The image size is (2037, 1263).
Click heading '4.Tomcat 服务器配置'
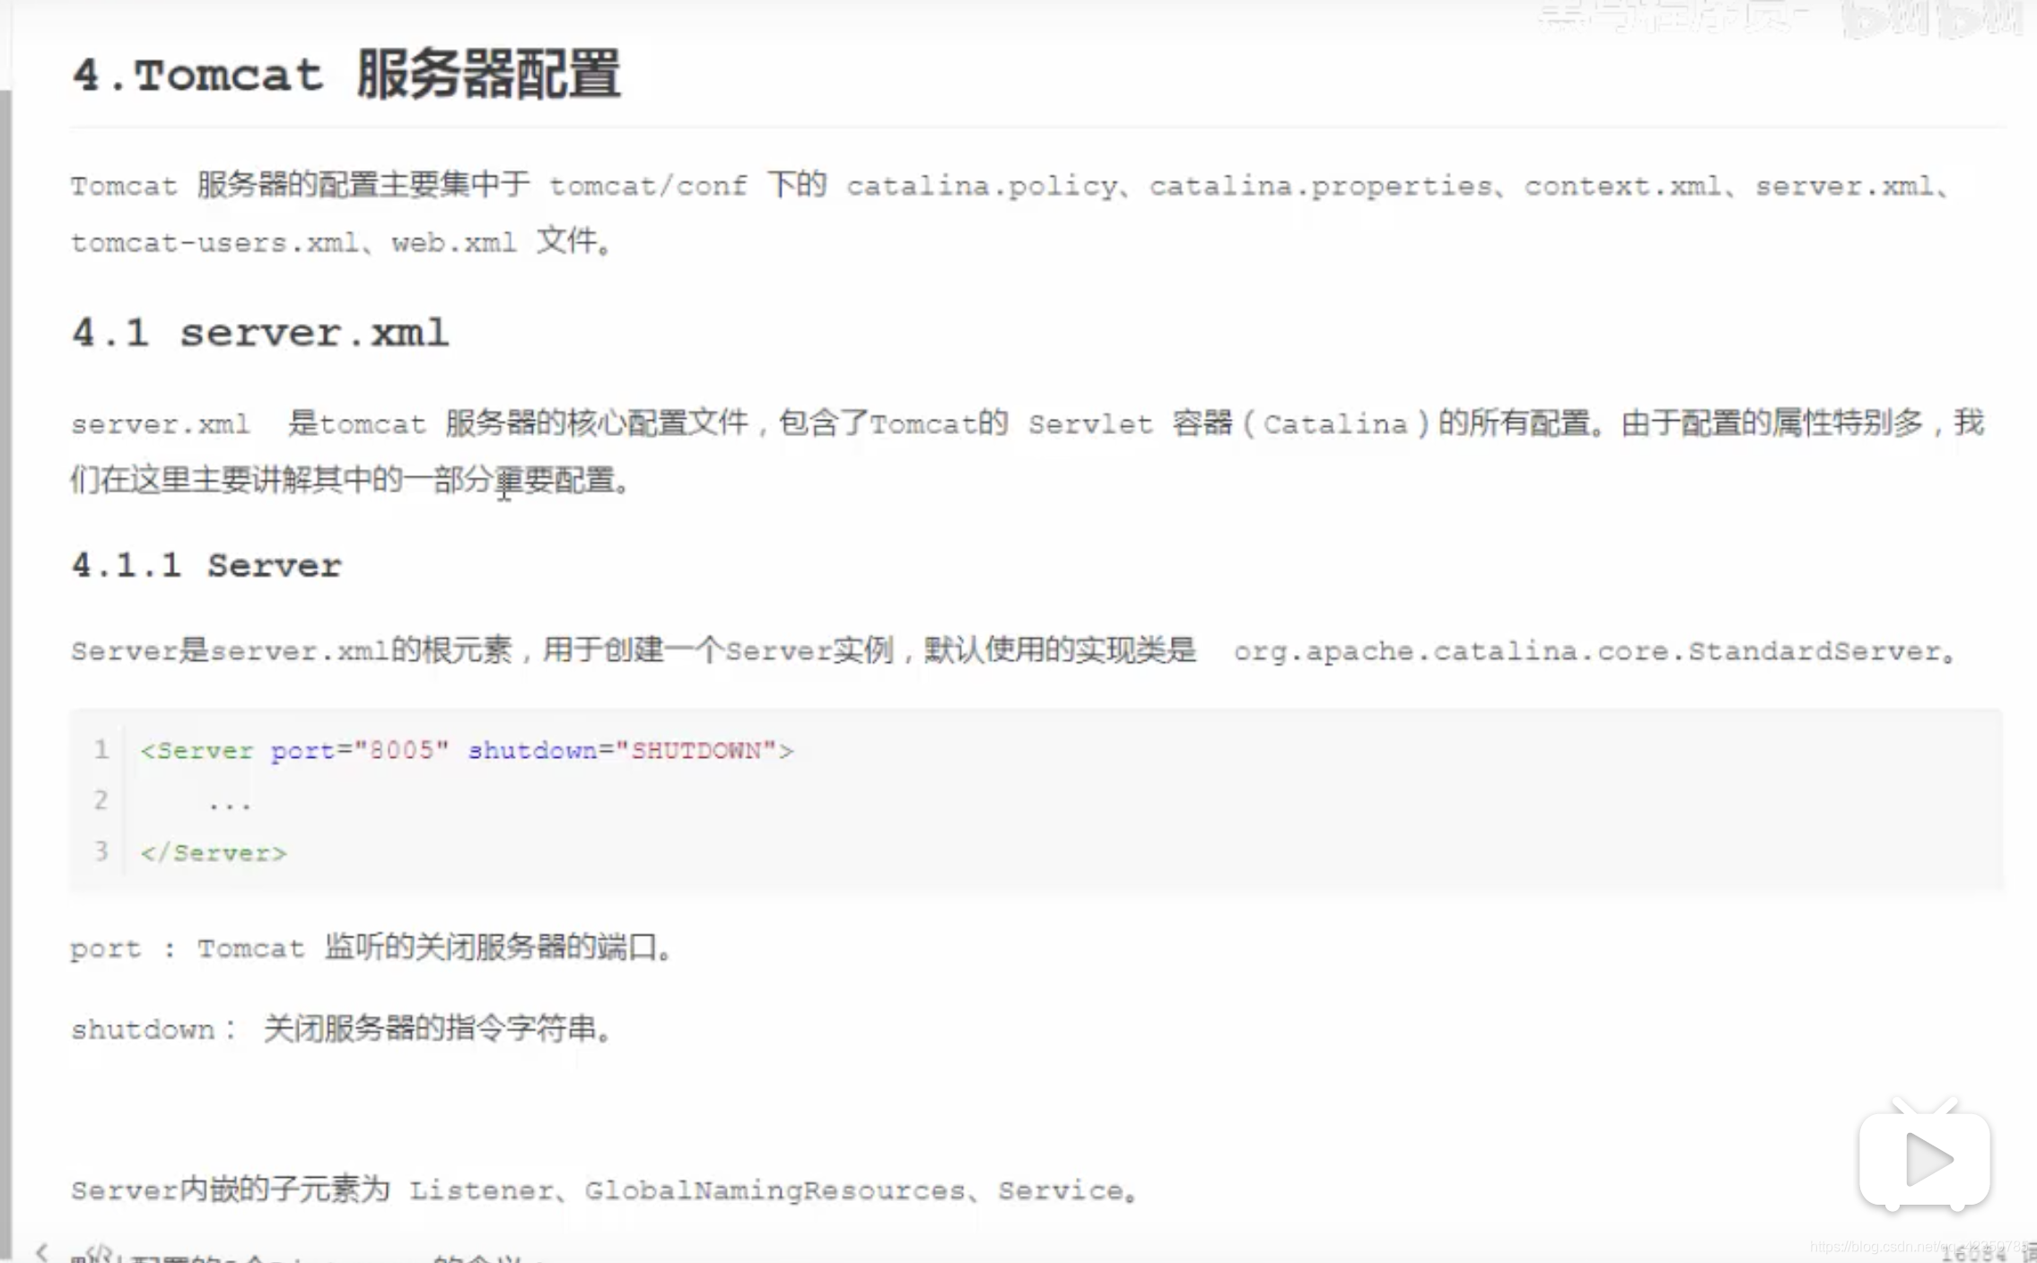tap(345, 74)
